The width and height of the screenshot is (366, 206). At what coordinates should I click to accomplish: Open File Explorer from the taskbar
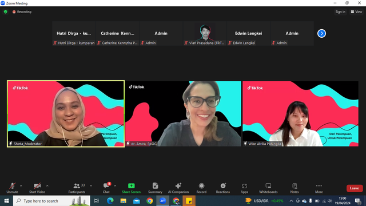pos(124,201)
